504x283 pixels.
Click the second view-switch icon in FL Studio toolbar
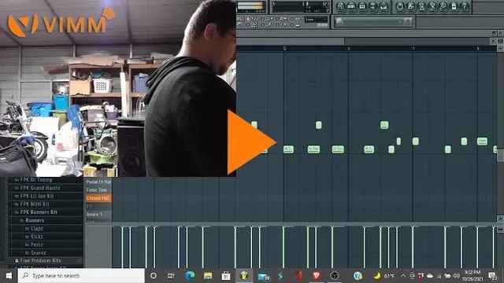pyautogui.click(x=351, y=6)
